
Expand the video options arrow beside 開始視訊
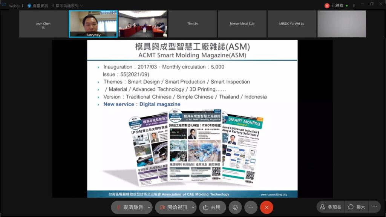(193, 207)
